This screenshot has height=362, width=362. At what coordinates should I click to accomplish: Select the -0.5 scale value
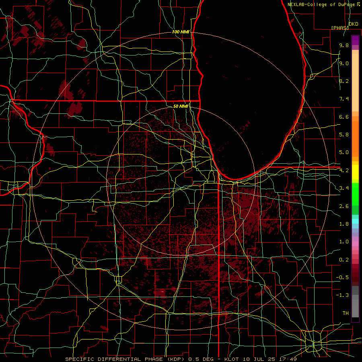pos(342,277)
